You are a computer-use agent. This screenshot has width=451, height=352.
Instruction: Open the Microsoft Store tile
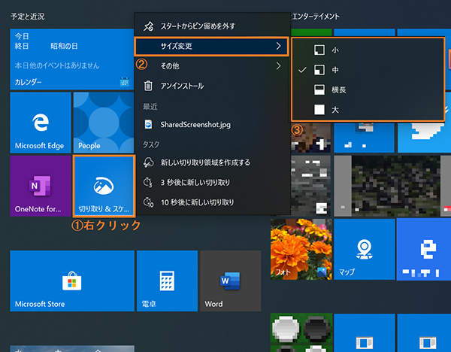tap(71, 281)
